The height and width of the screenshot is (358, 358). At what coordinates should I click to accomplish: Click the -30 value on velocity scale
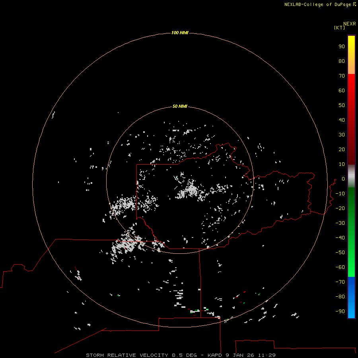pyautogui.click(x=340, y=223)
